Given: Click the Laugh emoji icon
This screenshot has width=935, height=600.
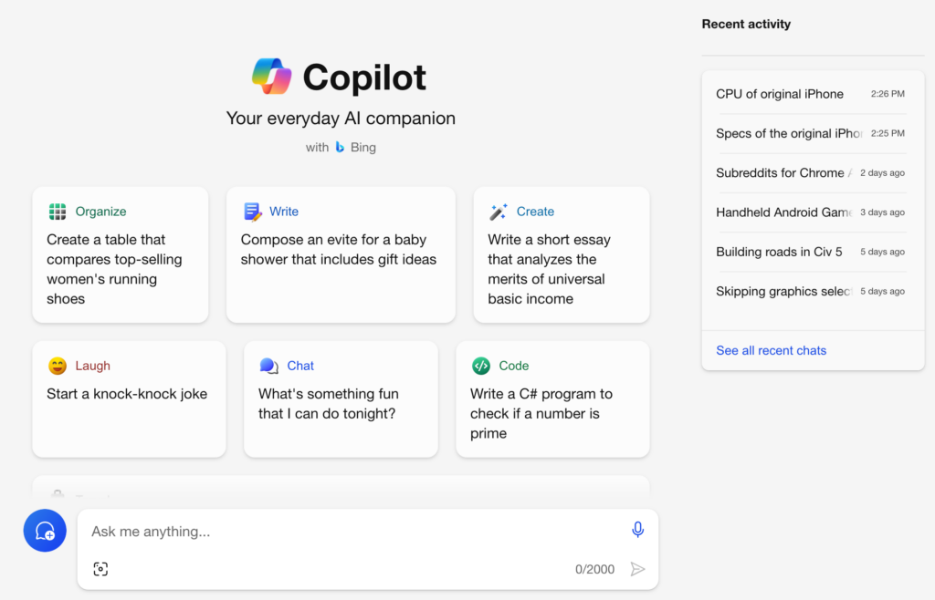Looking at the screenshot, I should [x=58, y=365].
